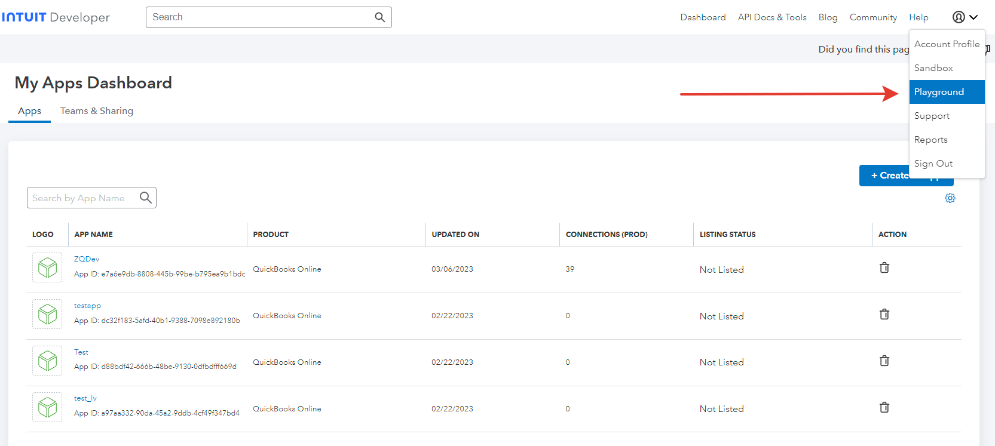Open the Help nav link
Screen dimensions: 995x446
click(919, 17)
